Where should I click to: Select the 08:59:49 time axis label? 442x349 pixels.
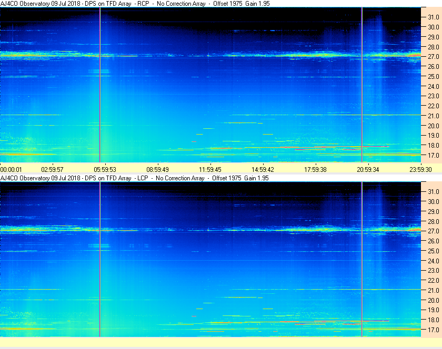[x=157, y=170]
